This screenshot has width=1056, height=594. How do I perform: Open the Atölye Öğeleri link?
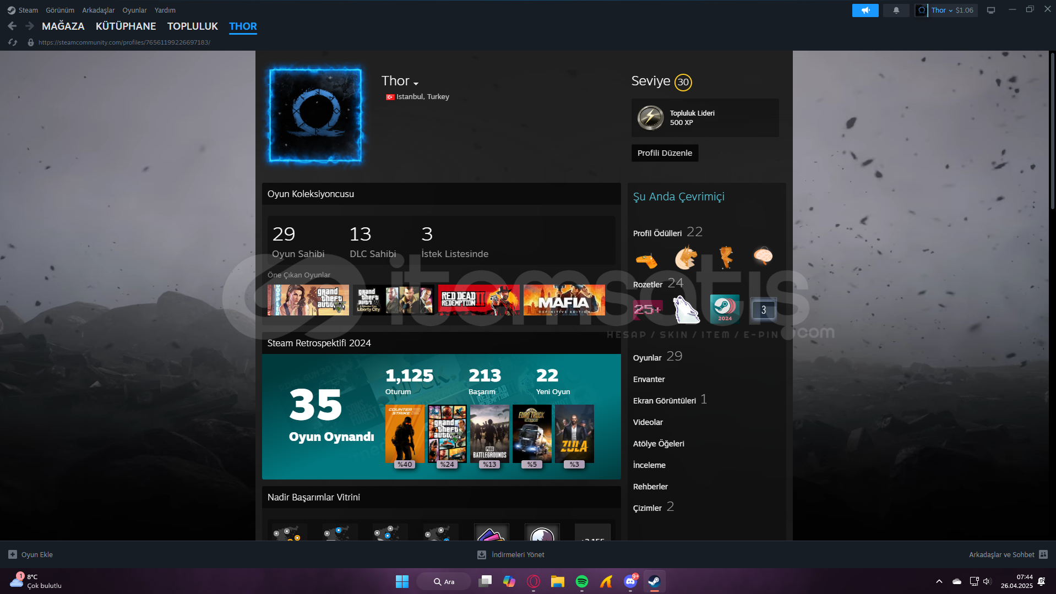(x=658, y=444)
